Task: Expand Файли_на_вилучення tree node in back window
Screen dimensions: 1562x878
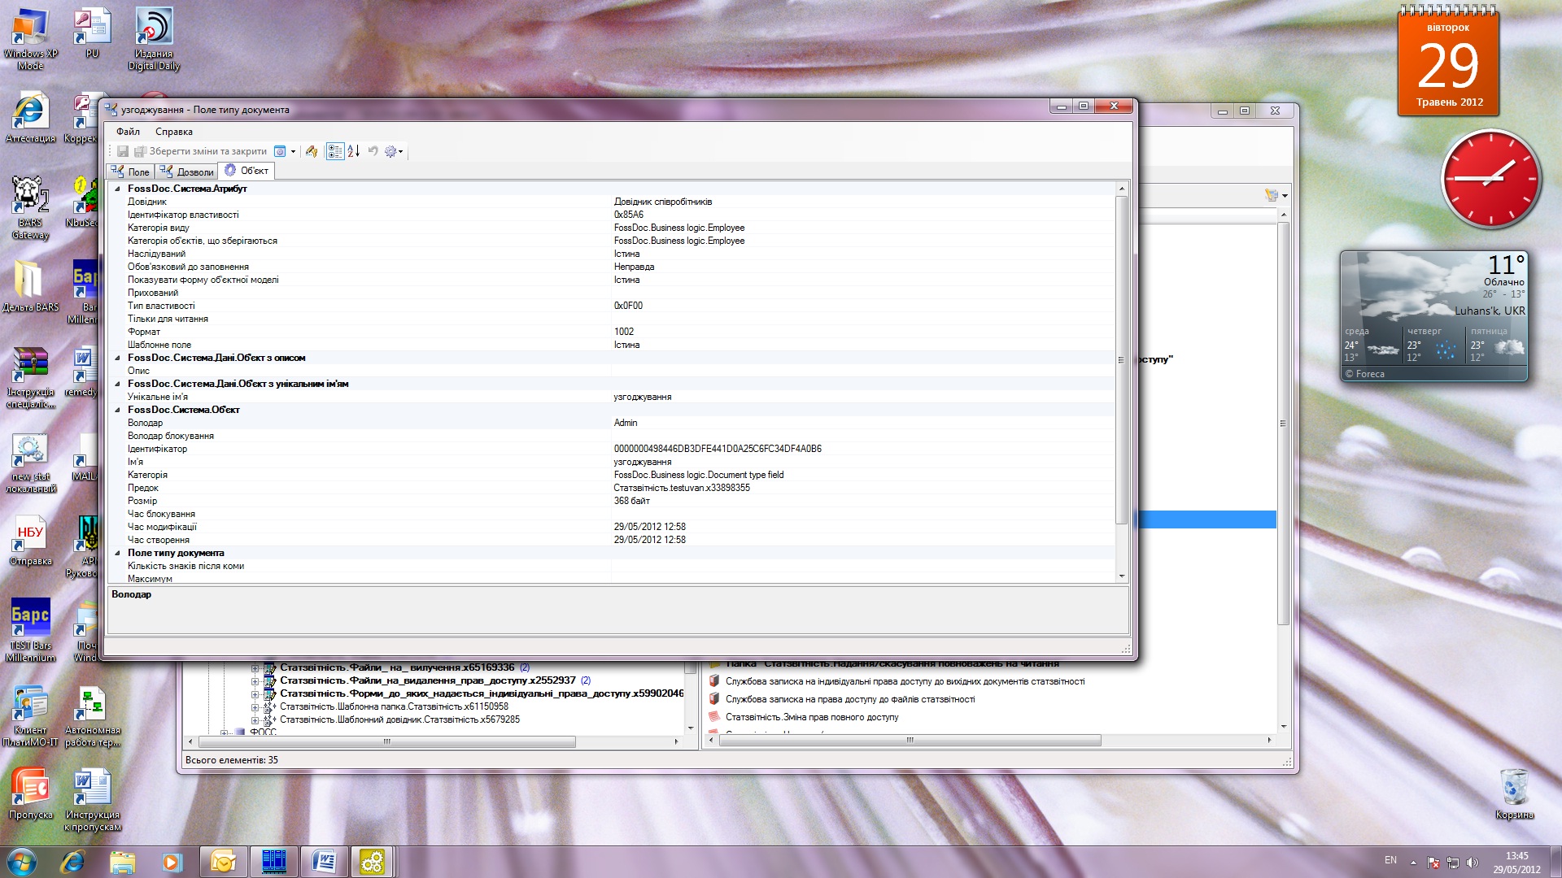Action: (255, 668)
